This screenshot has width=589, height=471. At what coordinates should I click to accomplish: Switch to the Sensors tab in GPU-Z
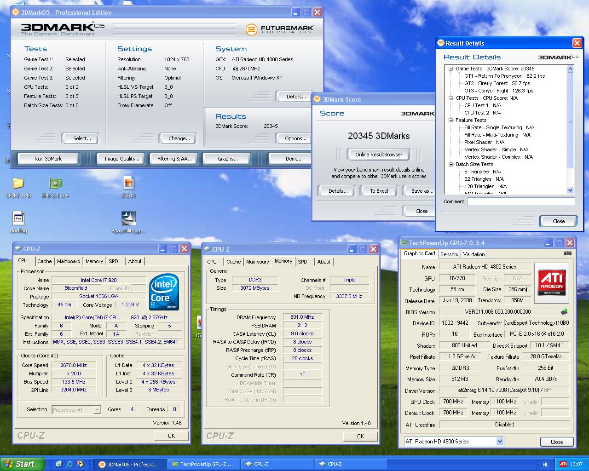(449, 254)
